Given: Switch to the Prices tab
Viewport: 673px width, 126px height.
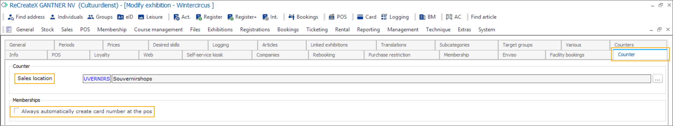Looking at the screenshot, I should coord(125,45).
